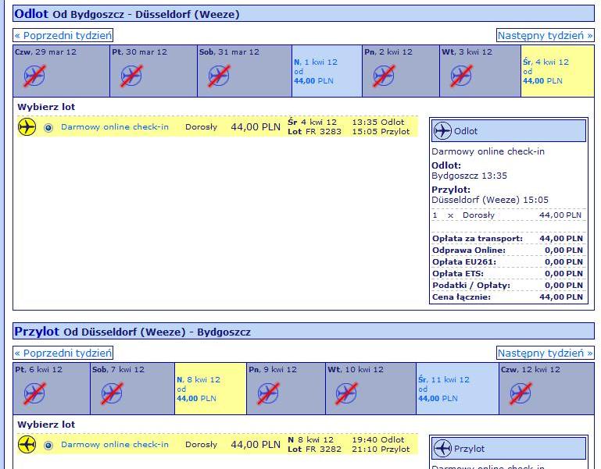This screenshot has width=601, height=469.
Task: Click '13:35 Odlot' departure time
Action: [x=378, y=123]
